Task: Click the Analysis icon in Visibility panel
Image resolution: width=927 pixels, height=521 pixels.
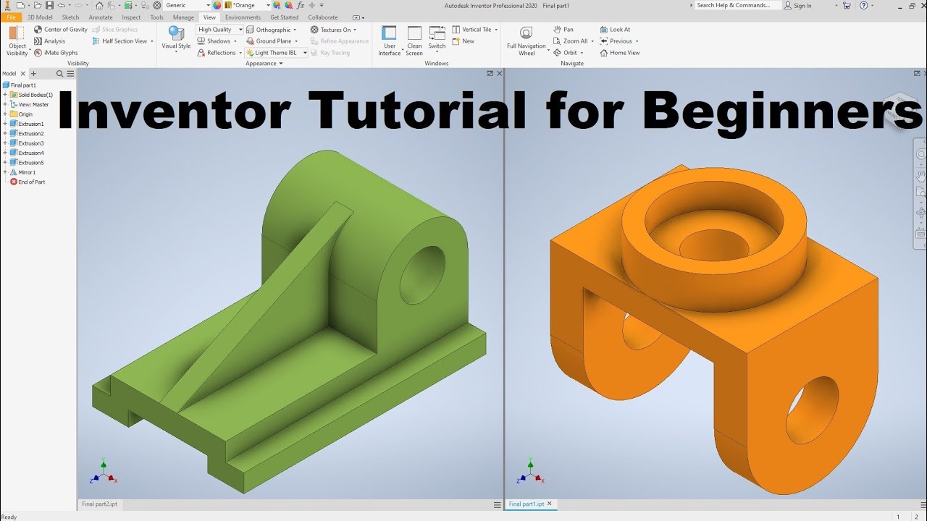Action: (x=38, y=41)
